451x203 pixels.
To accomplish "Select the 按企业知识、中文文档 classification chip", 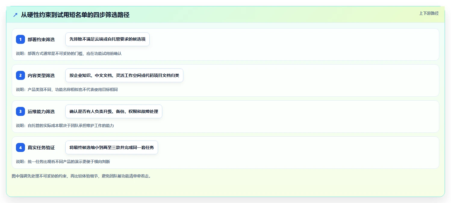I will [124, 75].
